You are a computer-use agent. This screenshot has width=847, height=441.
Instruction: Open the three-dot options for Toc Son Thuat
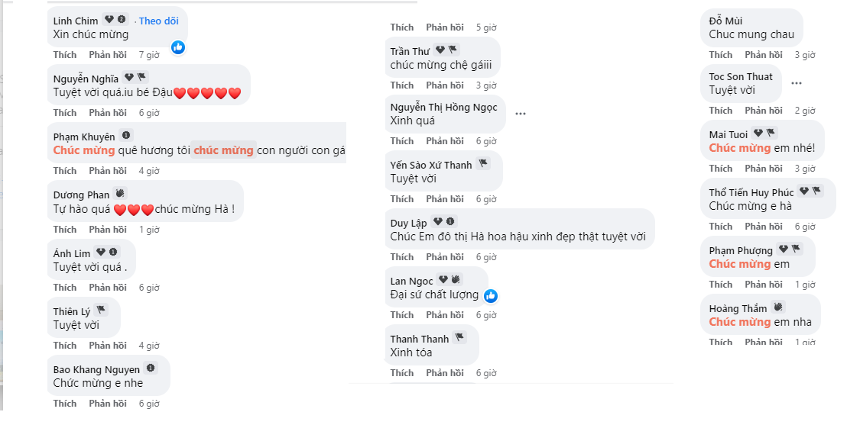[x=797, y=83]
